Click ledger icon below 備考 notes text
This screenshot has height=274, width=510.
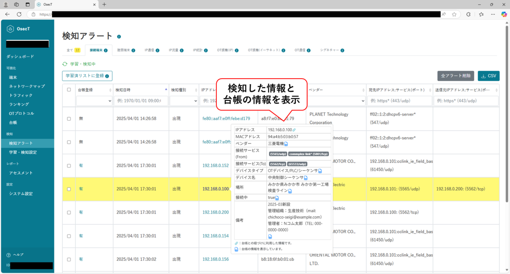(270, 237)
